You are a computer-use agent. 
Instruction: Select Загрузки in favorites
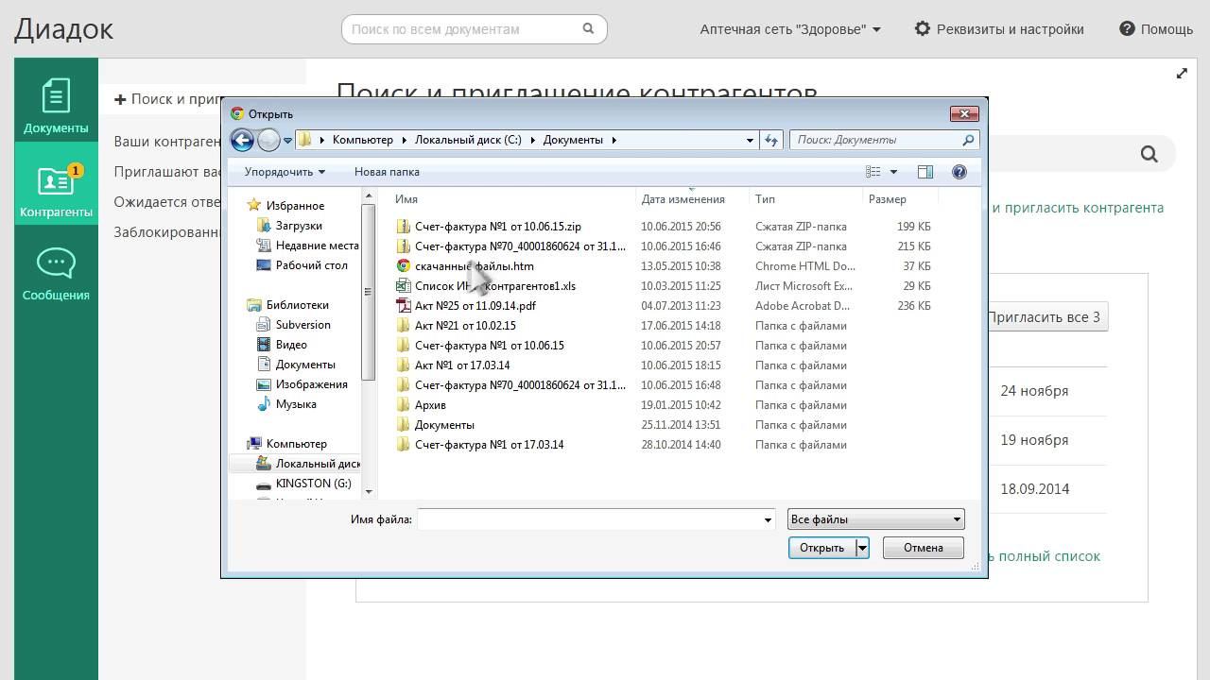289,226
